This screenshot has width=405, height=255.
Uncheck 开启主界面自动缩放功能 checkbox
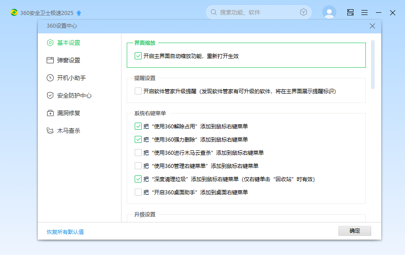tap(138, 56)
